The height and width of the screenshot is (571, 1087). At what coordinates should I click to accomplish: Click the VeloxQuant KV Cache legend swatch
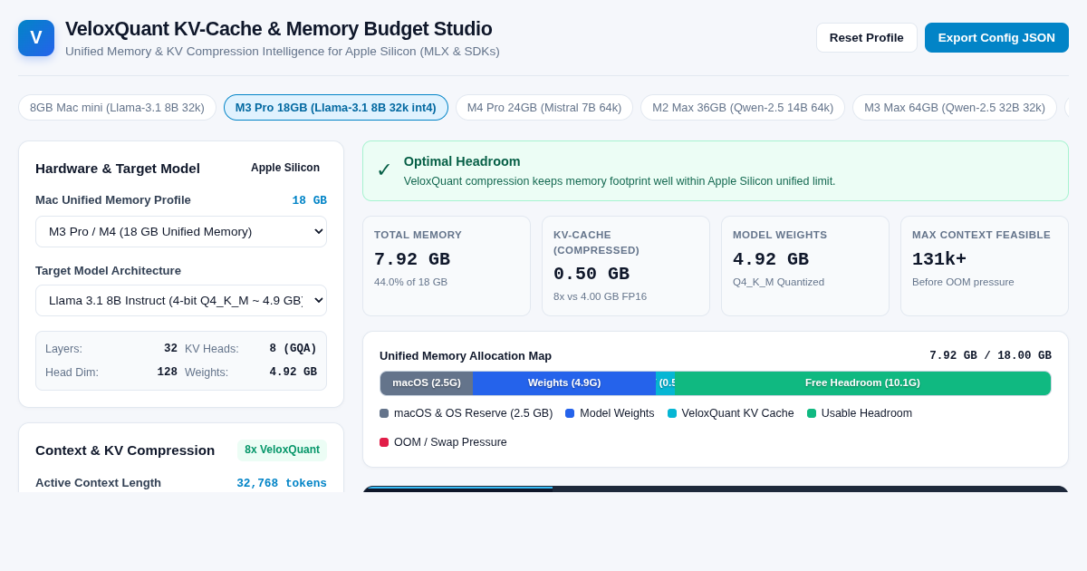pyautogui.click(x=672, y=413)
